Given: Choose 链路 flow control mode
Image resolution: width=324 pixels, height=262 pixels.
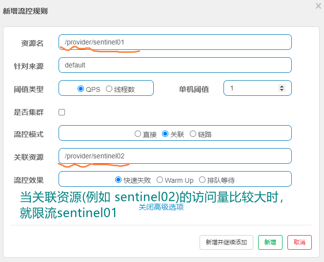Looking at the screenshot, I should click(193, 134).
